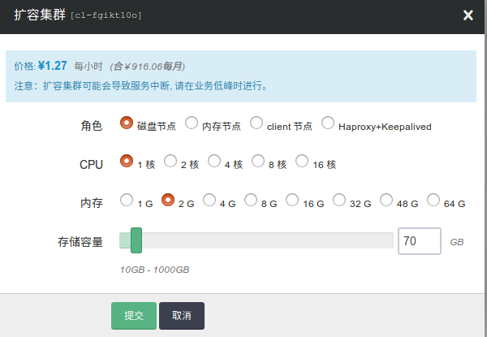Click the storage capacity slider track
487x337 pixels.
tap(256, 240)
